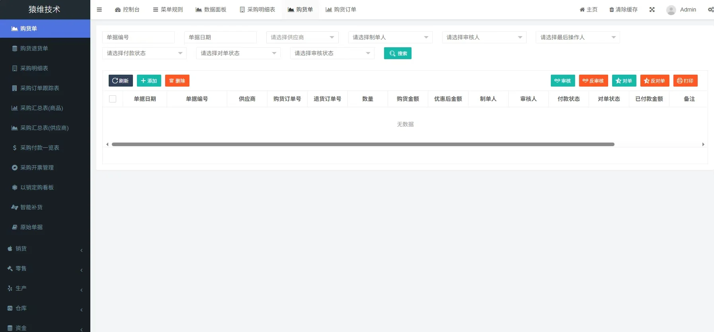Click the 付款状态 column header

click(x=569, y=99)
